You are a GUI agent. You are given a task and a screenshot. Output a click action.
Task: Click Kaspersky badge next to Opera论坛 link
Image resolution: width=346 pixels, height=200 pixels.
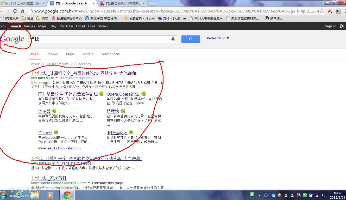(x=143, y=94)
